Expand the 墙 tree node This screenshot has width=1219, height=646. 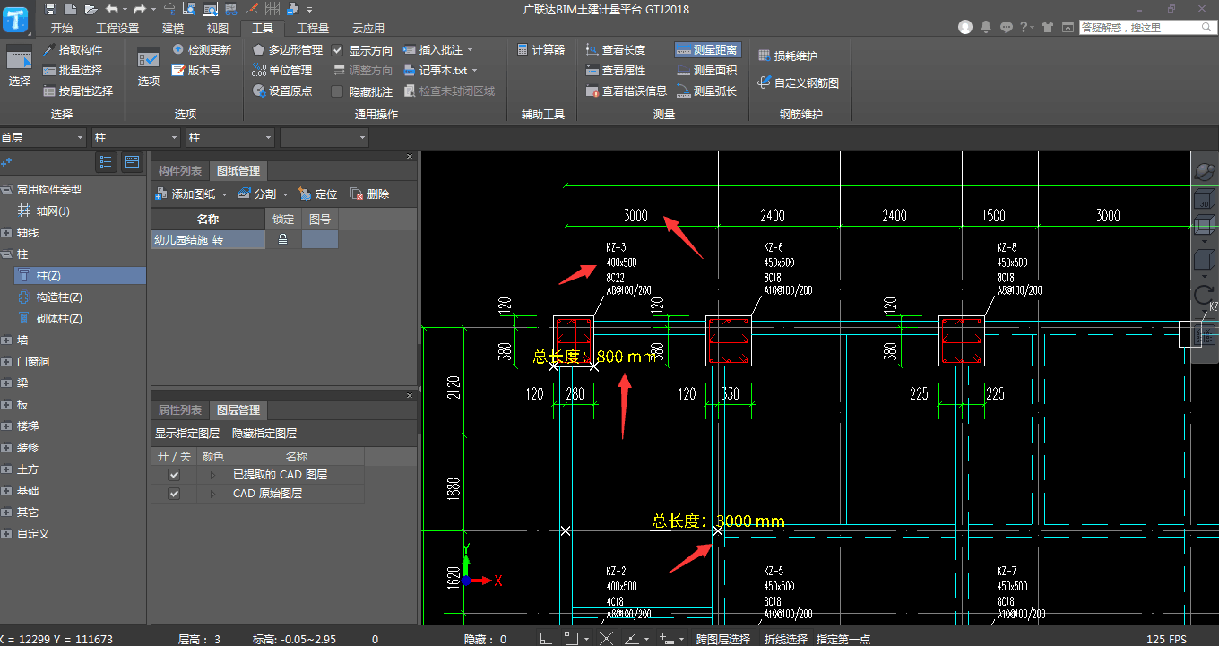[x=6, y=340]
